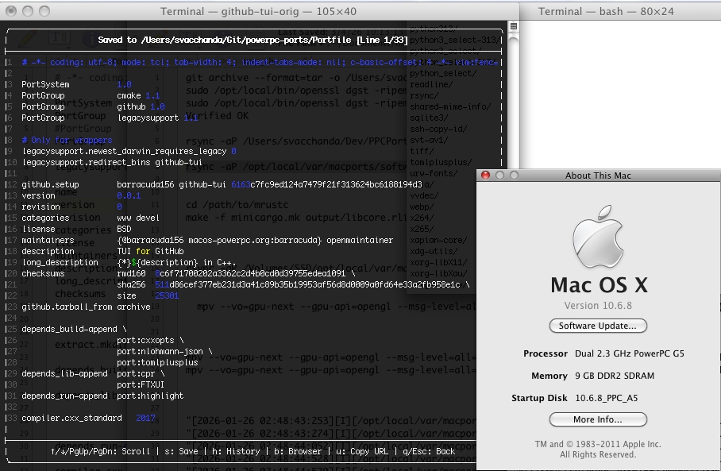Click the 'barracuda156 github-tui' setup value

click(x=171, y=184)
